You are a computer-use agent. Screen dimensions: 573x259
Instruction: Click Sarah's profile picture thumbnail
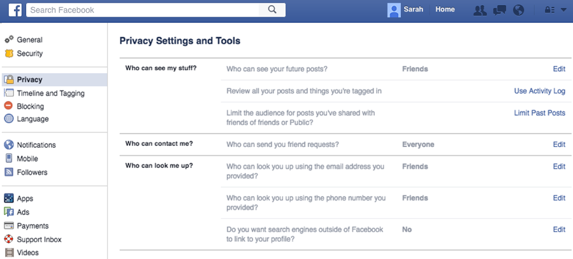coord(394,10)
